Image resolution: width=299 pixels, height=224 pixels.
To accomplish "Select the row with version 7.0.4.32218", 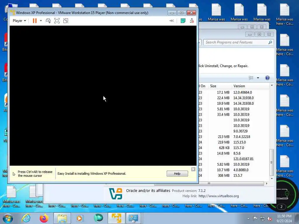I will coord(234,136).
